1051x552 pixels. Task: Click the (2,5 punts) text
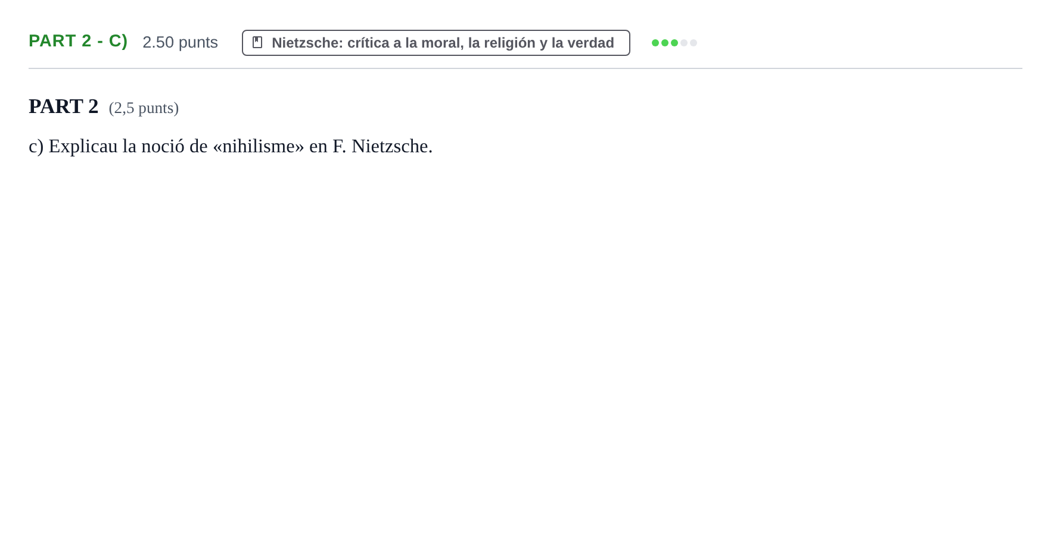pos(144,108)
